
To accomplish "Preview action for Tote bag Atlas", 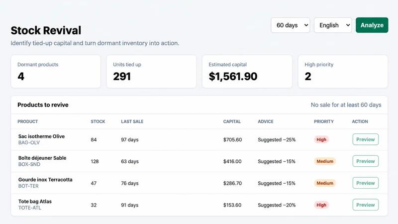I will tap(366, 205).
